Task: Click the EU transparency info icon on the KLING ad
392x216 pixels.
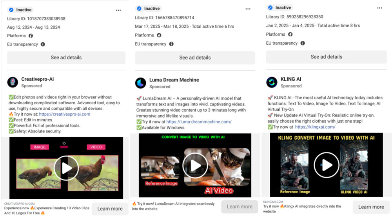Action: [303, 43]
